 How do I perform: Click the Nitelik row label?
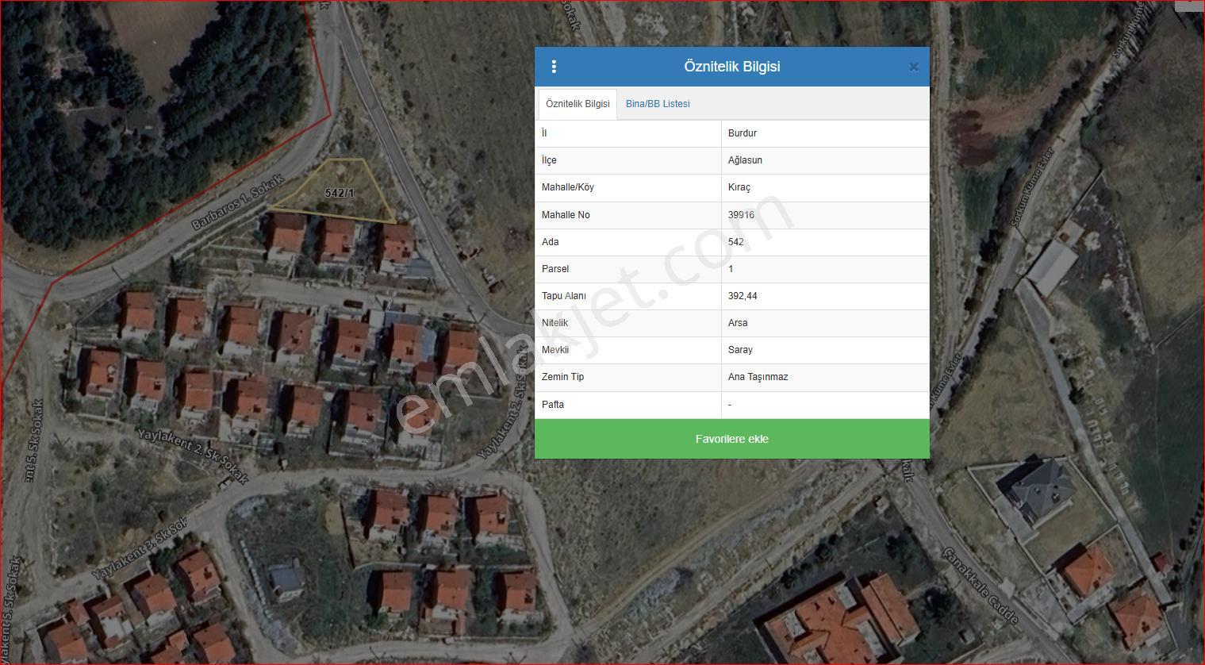coord(555,323)
